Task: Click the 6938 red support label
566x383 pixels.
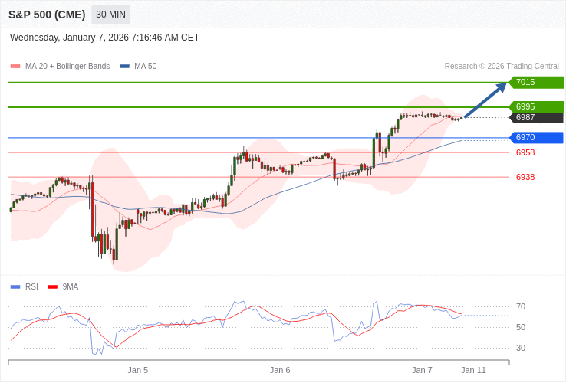Action: [x=525, y=177]
